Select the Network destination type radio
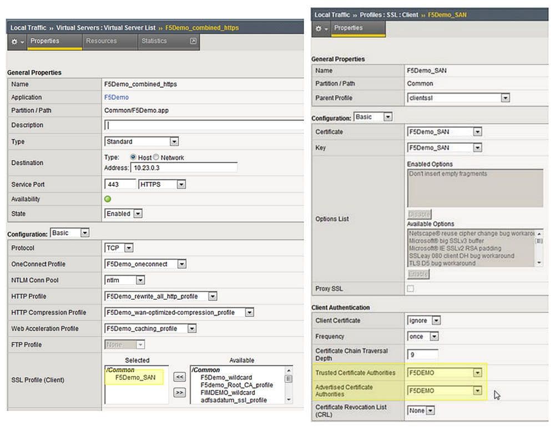This screenshot has height=430, width=555. pyautogui.click(x=156, y=158)
